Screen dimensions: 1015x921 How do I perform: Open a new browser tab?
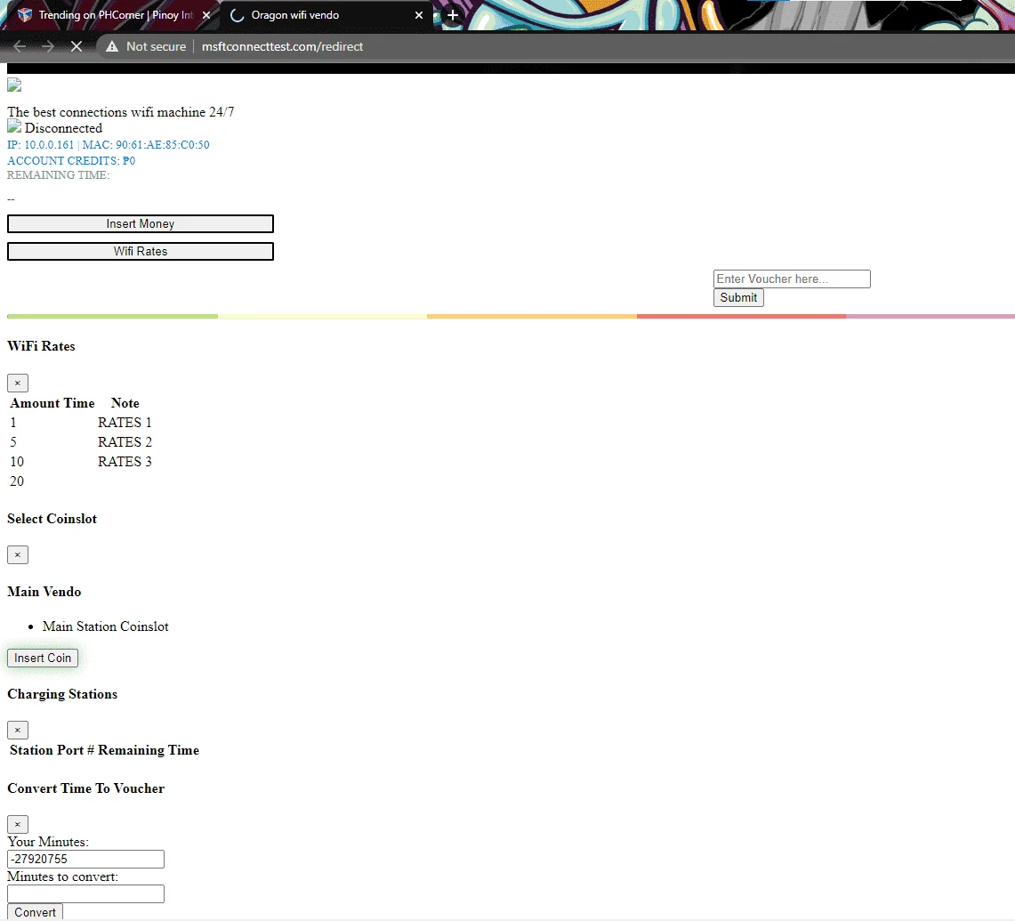(x=453, y=15)
